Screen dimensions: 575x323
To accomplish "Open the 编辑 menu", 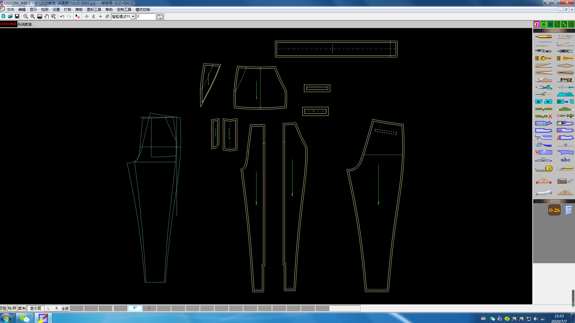I will coord(22,10).
